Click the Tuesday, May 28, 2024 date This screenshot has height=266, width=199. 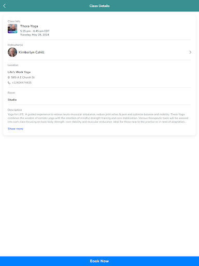coord(35,35)
